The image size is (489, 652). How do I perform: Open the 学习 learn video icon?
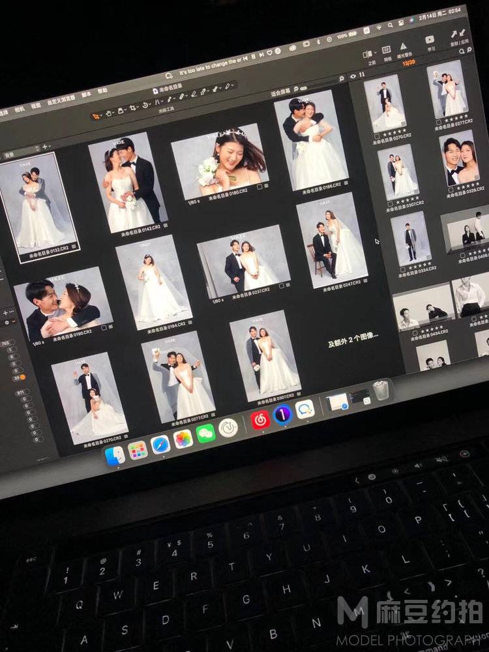click(x=430, y=40)
